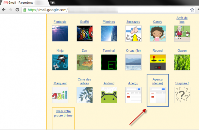199x130 pixels.
Task: Click the Android link
Action: [x=109, y=83]
